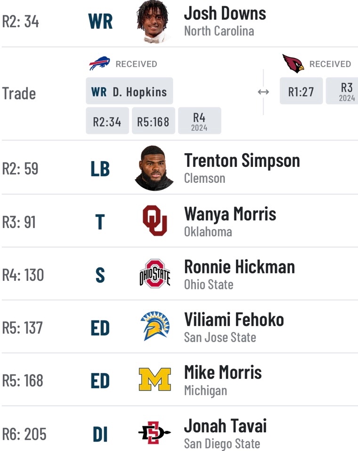The image size is (358, 451).
Task: Select the R1:27 pick chip
Action: coord(301,91)
